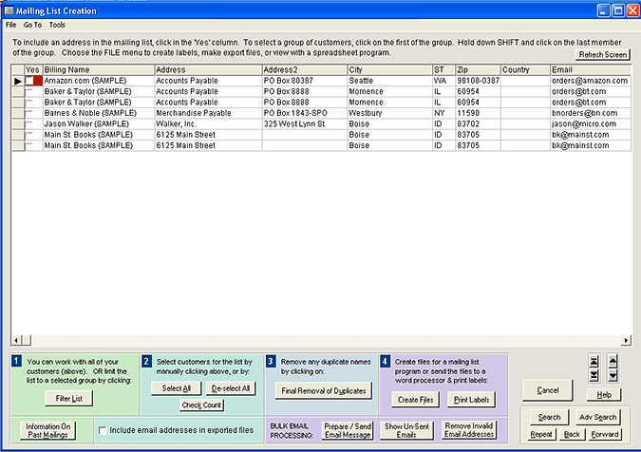The width and height of the screenshot is (641, 452).
Task: Click the row selector arrow for Amazon.com
Action: click(17, 82)
